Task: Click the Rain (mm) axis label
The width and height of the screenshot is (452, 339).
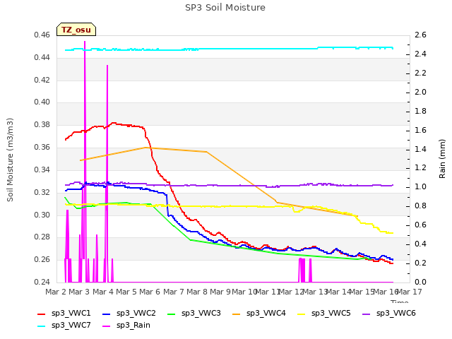Action: [442, 158]
